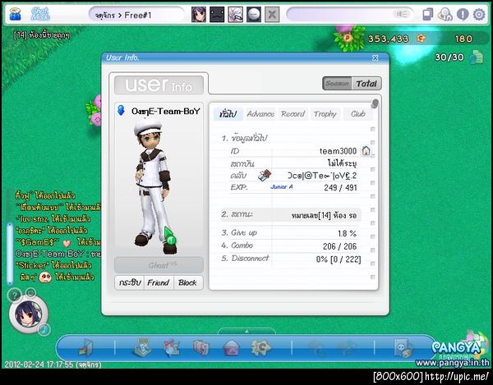Click the exit door icon in bottom bar
The image size is (493, 385).
(x=85, y=348)
